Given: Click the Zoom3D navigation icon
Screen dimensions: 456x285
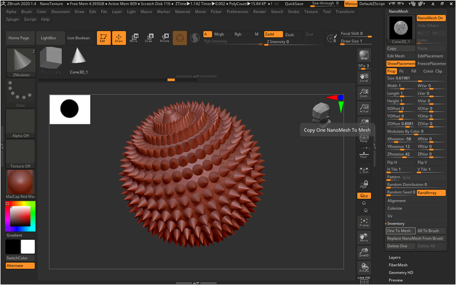Looking at the screenshot, I should 364,252.
